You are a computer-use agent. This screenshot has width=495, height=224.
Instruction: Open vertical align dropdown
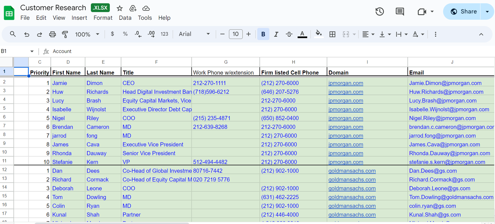coord(385,34)
